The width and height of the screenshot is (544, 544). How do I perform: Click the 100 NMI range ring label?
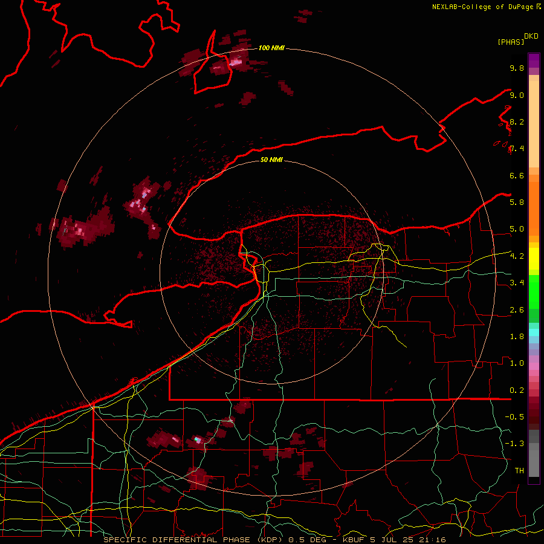[271, 48]
